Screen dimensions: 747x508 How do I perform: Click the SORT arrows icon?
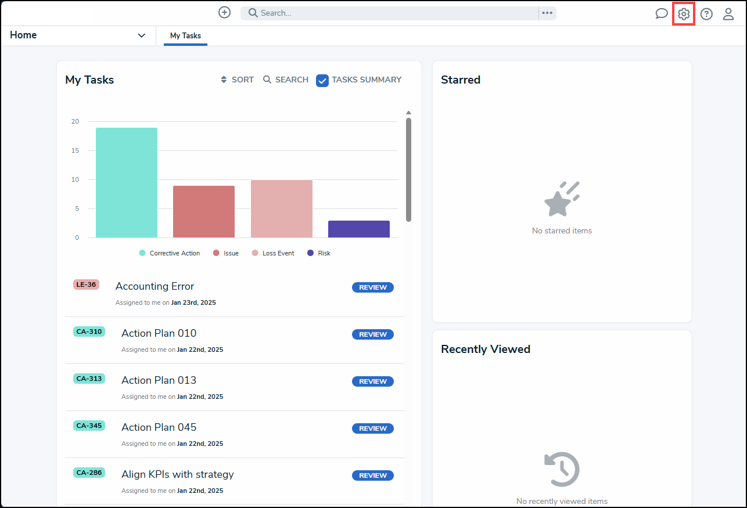tap(224, 80)
